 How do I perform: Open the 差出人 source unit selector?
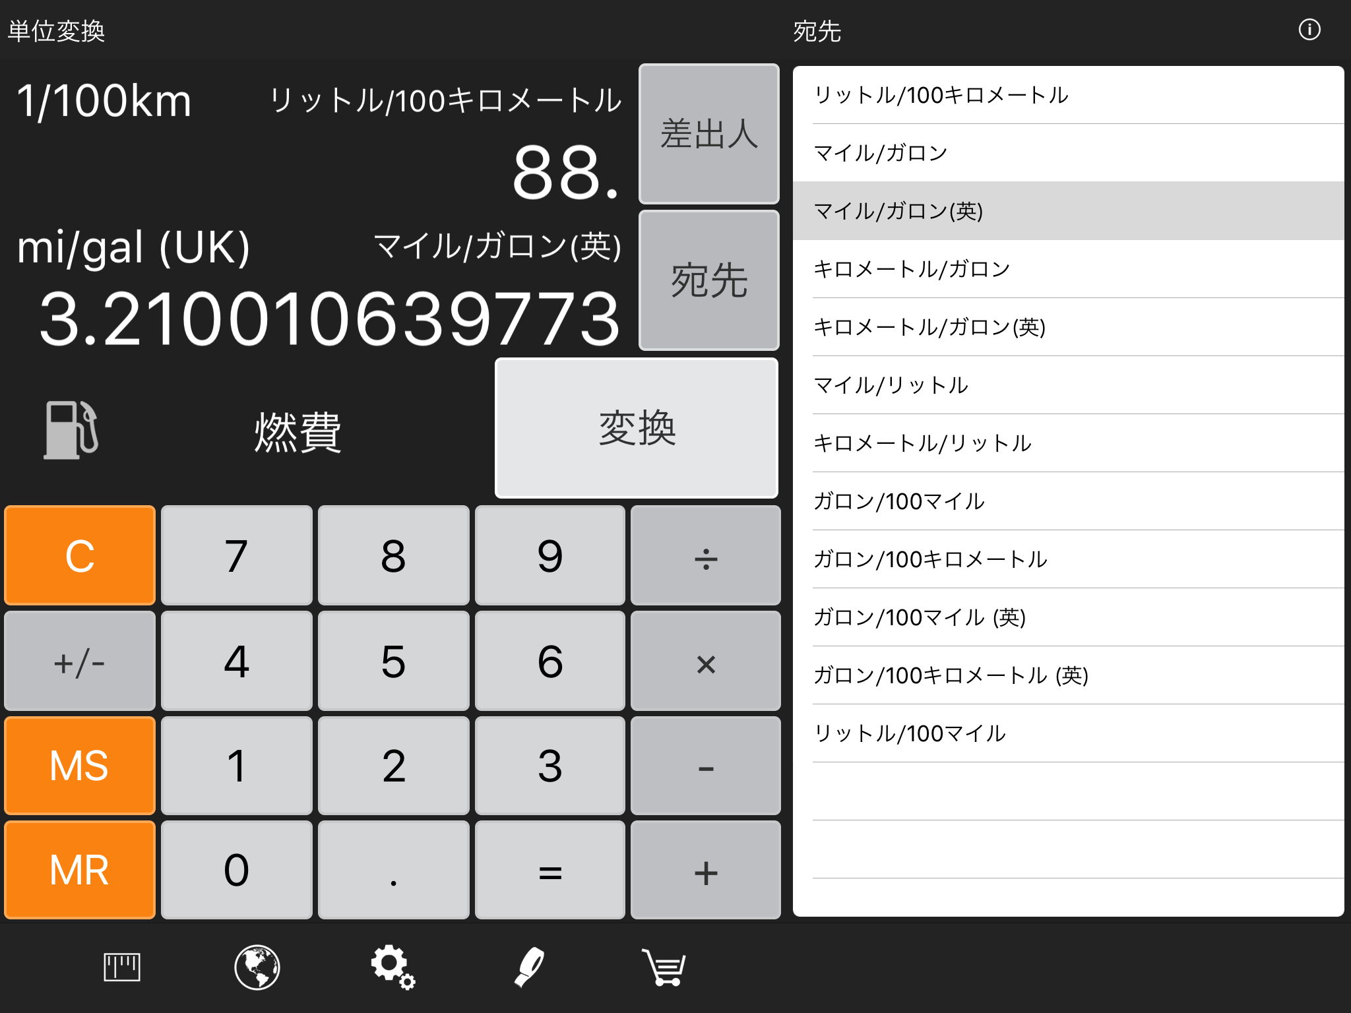point(708,134)
